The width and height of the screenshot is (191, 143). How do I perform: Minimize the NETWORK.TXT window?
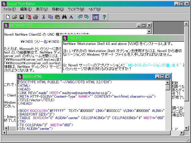click(x=139, y=25)
